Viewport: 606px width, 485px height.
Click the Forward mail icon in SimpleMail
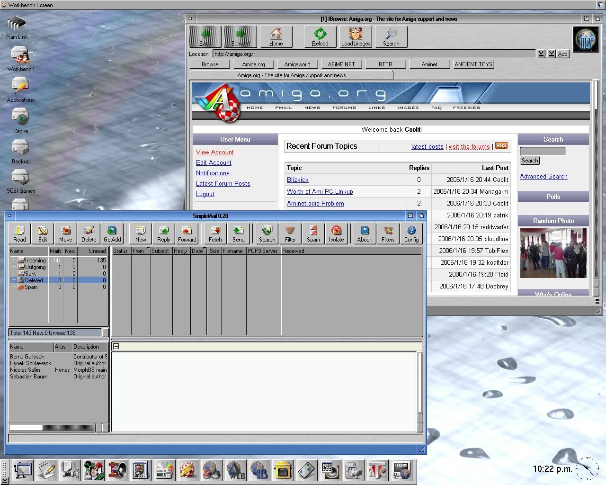(187, 234)
